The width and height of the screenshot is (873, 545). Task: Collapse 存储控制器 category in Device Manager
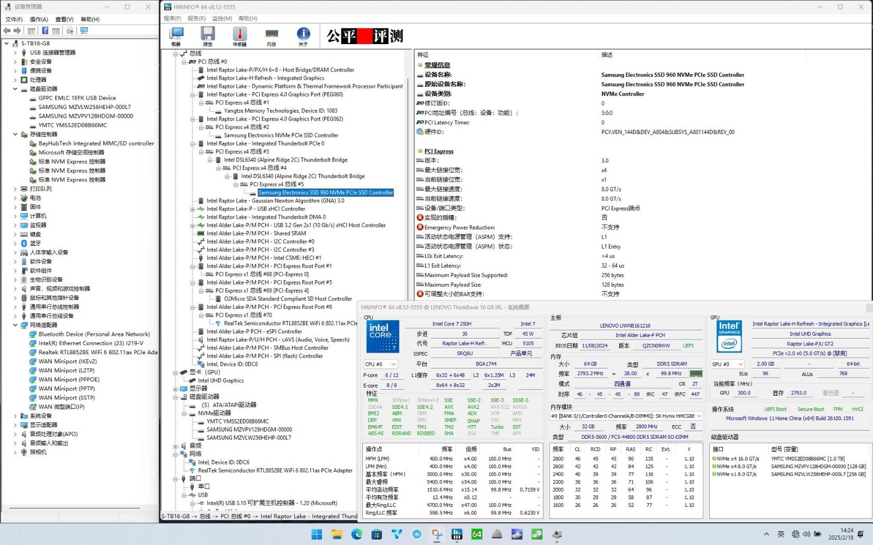[x=15, y=135]
